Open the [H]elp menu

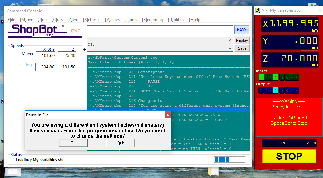[195, 20]
